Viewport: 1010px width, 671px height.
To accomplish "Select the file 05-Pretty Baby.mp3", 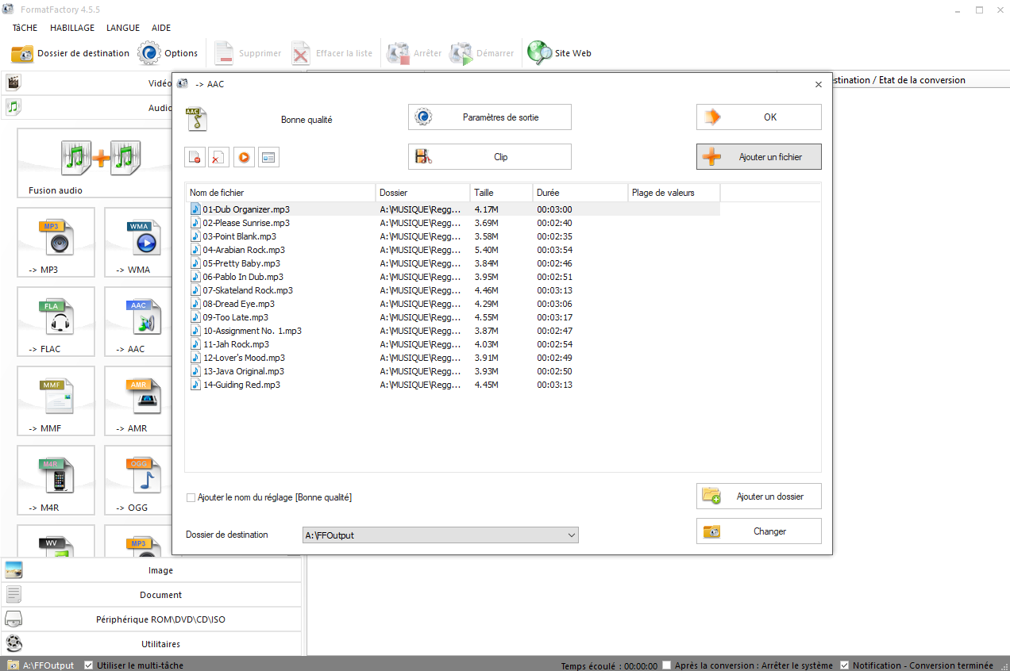I will (453, 263).
